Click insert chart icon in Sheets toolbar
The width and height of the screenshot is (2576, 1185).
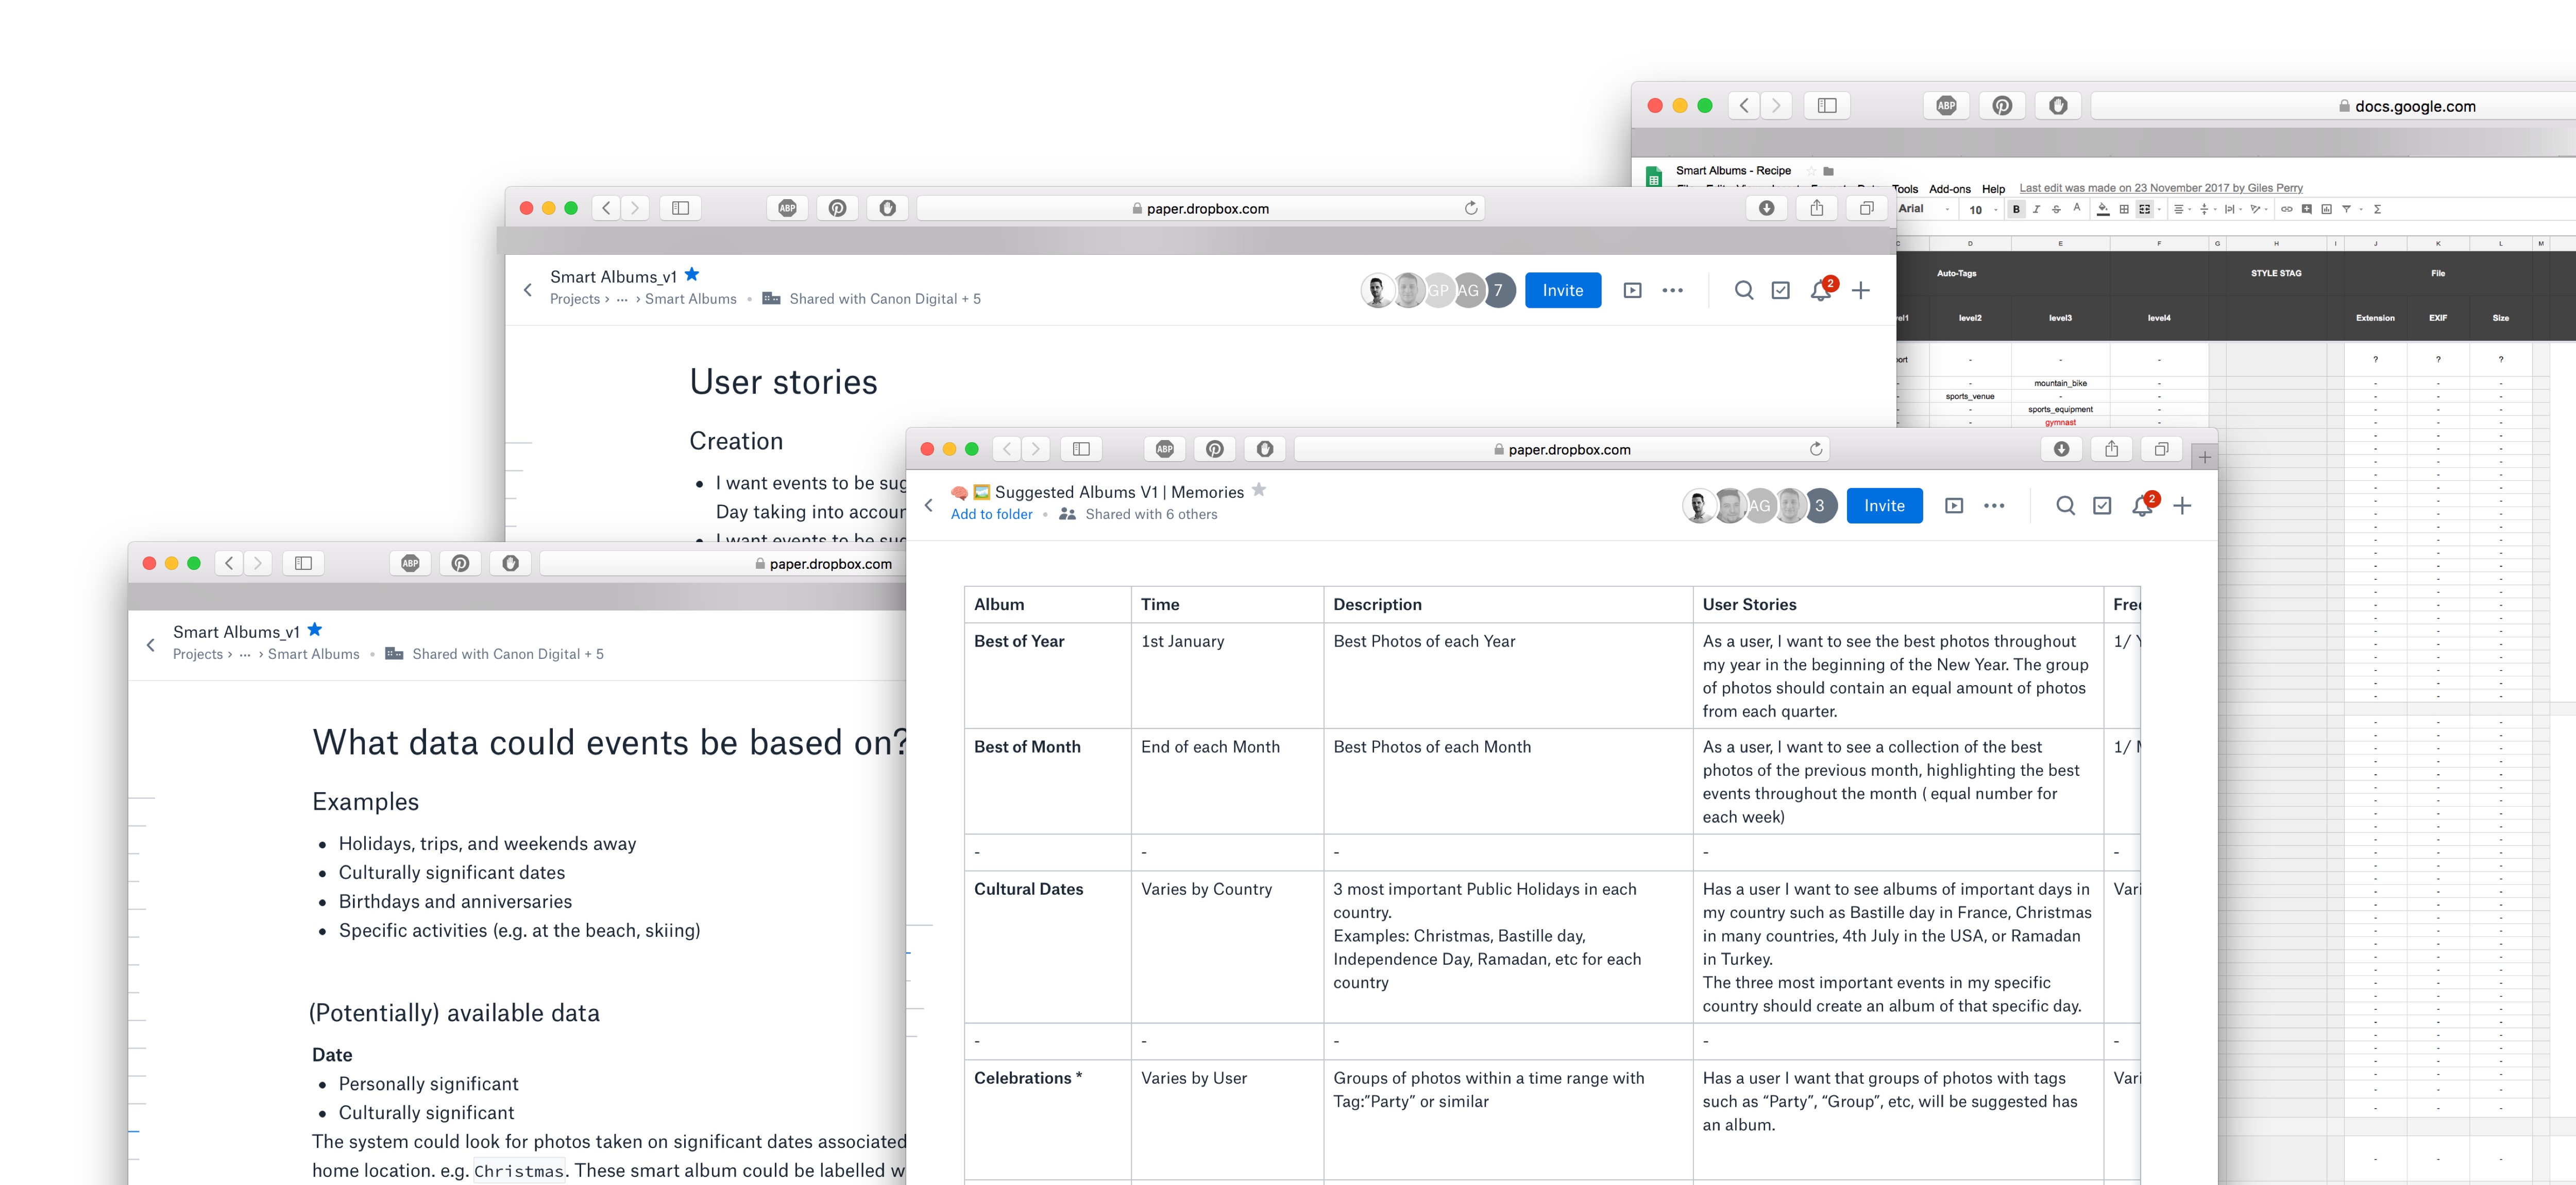2327,209
